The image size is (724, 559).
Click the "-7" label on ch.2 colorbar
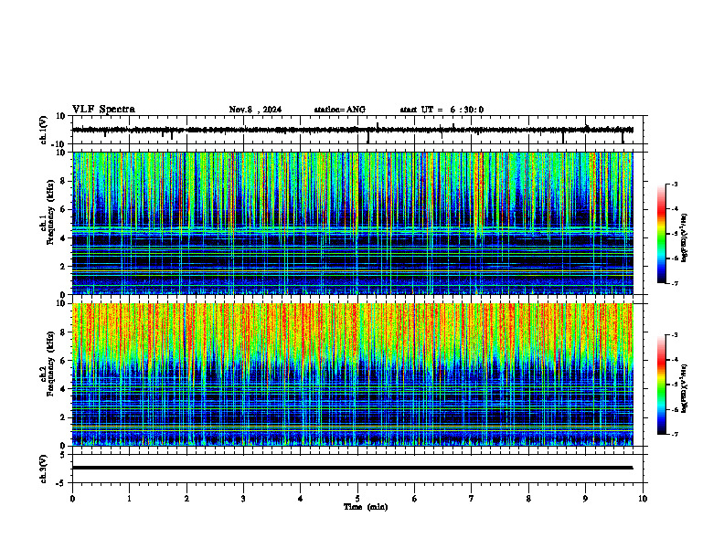coord(674,435)
